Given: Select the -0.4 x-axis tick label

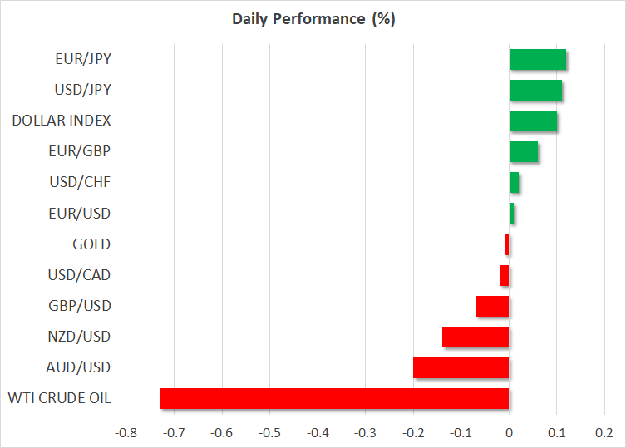Looking at the screenshot, I should click(317, 433).
